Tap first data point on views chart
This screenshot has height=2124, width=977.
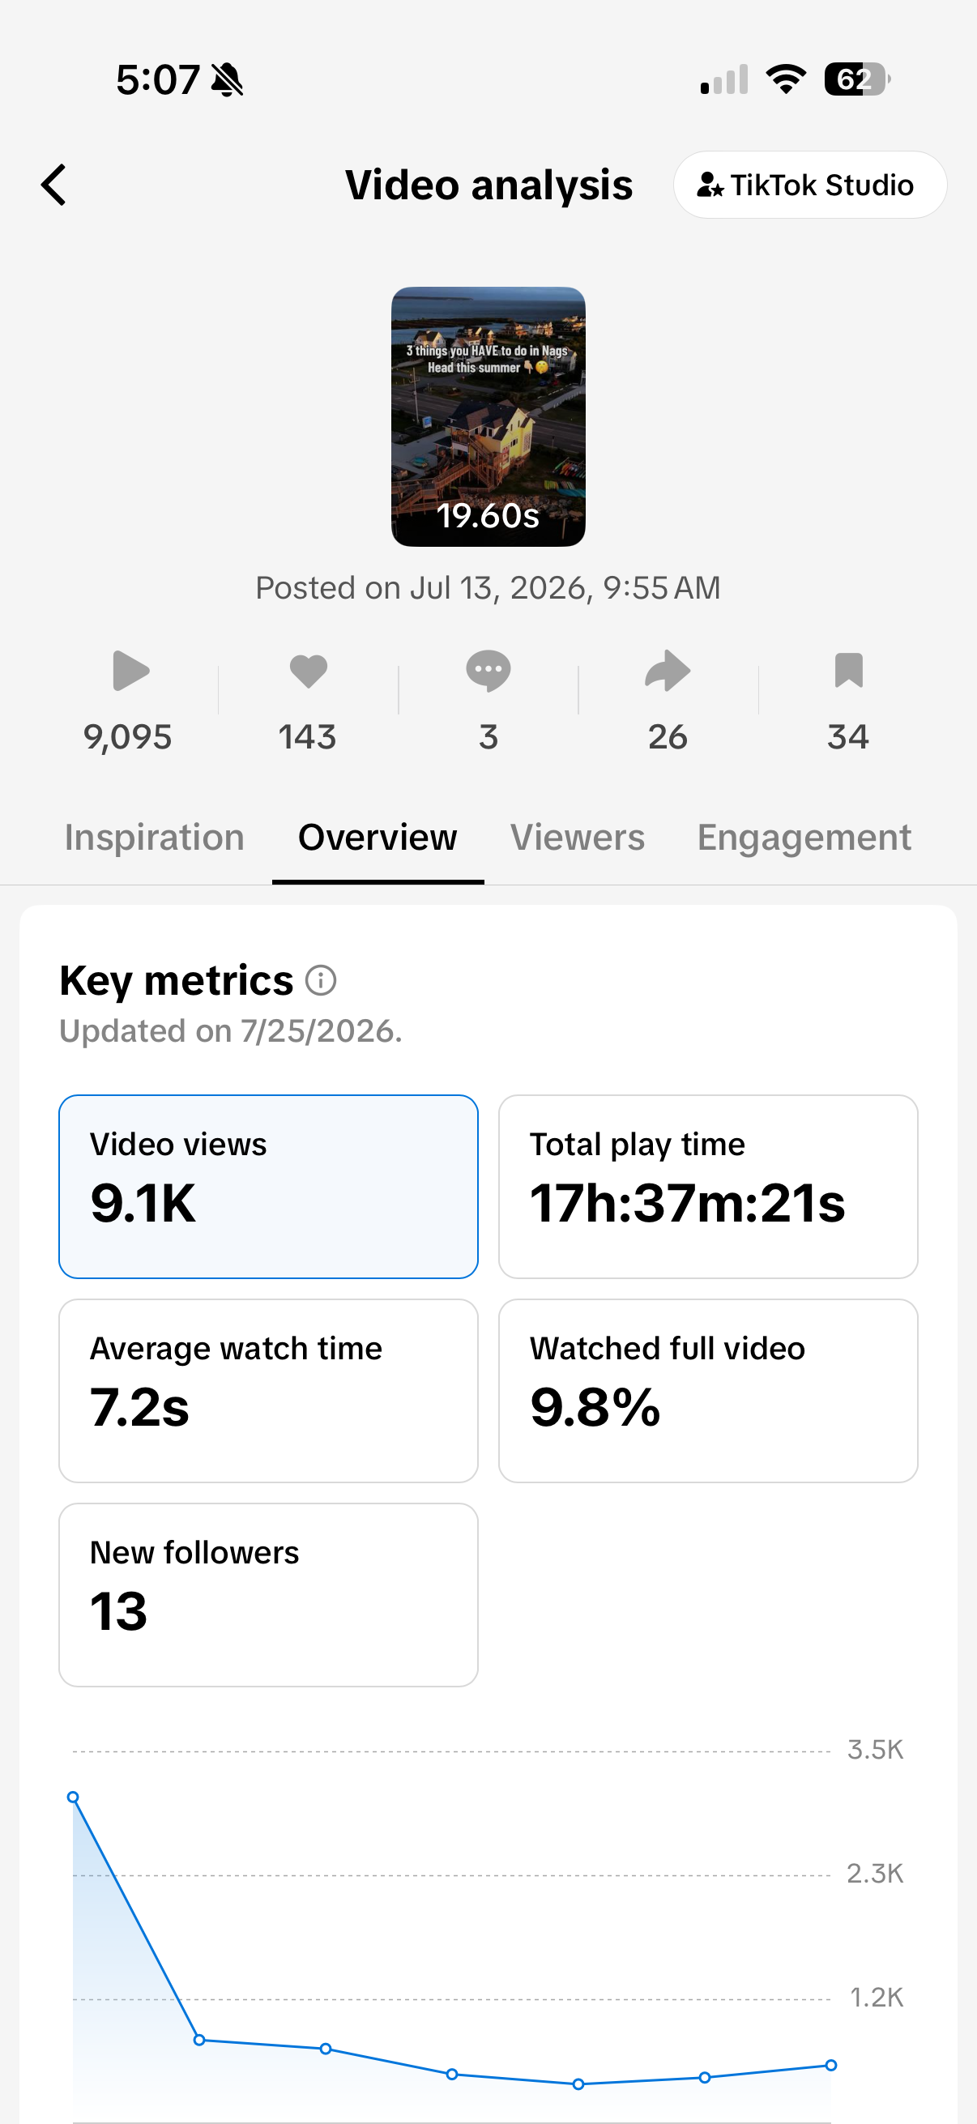pos(73,1797)
